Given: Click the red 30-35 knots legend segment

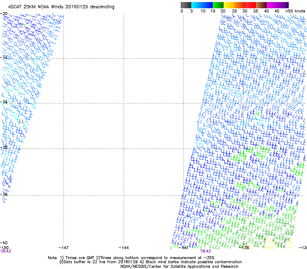Looking at the screenshot, I should [x=251, y=5].
